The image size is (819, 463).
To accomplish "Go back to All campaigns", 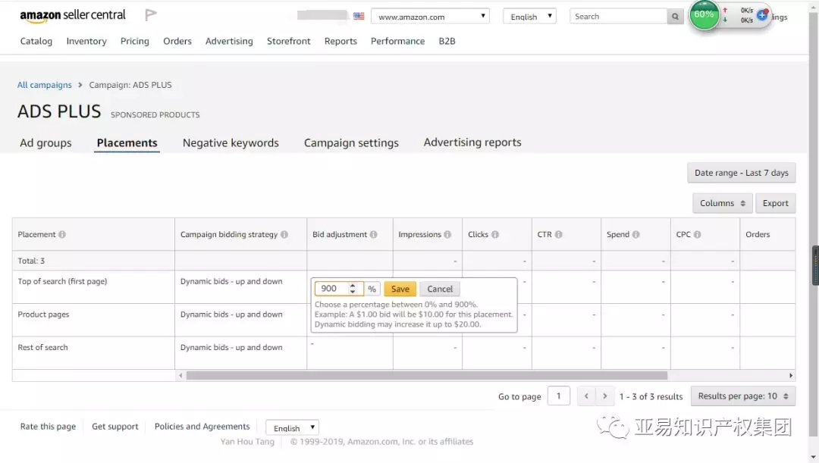I will (x=45, y=85).
